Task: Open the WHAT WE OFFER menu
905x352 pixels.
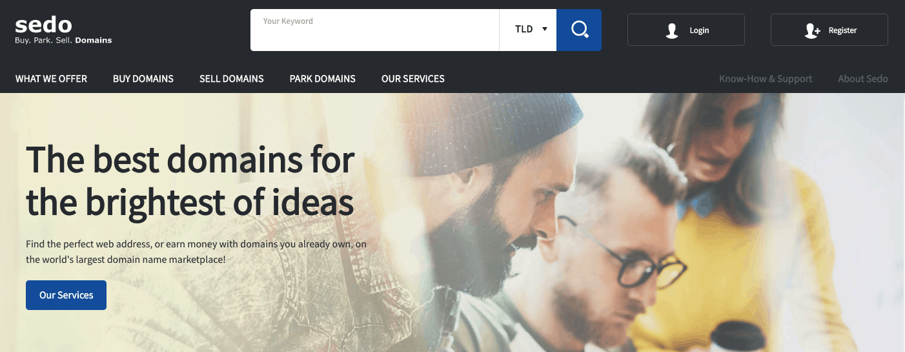Action: tap(51, 79)
